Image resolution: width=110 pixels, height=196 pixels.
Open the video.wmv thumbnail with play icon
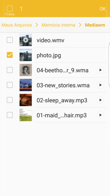(26, 40)
